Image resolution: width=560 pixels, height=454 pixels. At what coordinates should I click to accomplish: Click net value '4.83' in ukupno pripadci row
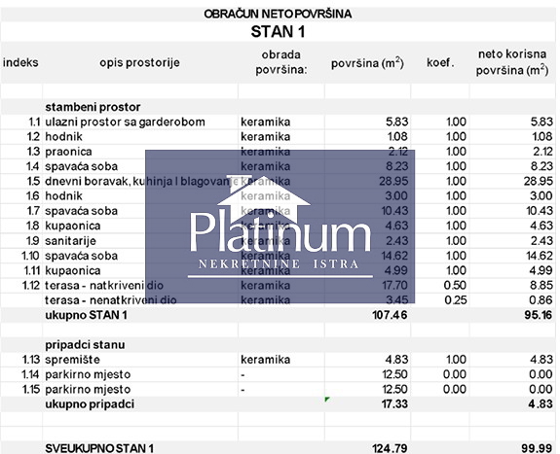[x=541, y=404]
